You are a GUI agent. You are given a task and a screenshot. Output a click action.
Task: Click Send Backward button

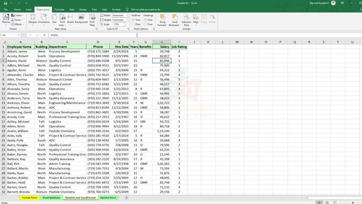pos(175,20)
